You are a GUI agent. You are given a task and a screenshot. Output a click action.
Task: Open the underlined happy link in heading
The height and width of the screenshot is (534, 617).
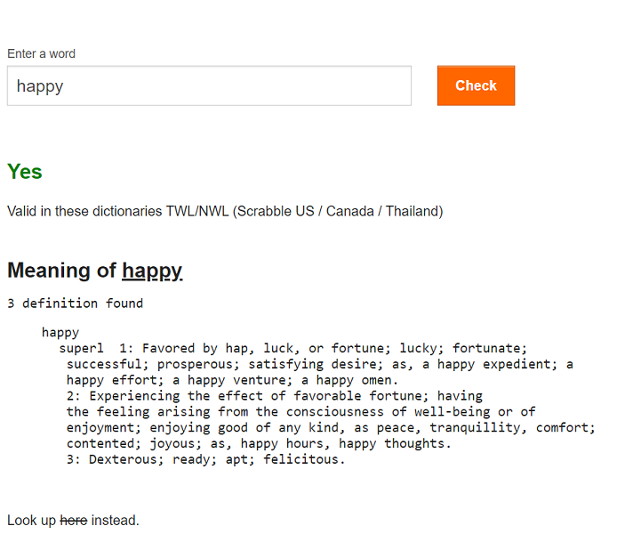point(152,271)
